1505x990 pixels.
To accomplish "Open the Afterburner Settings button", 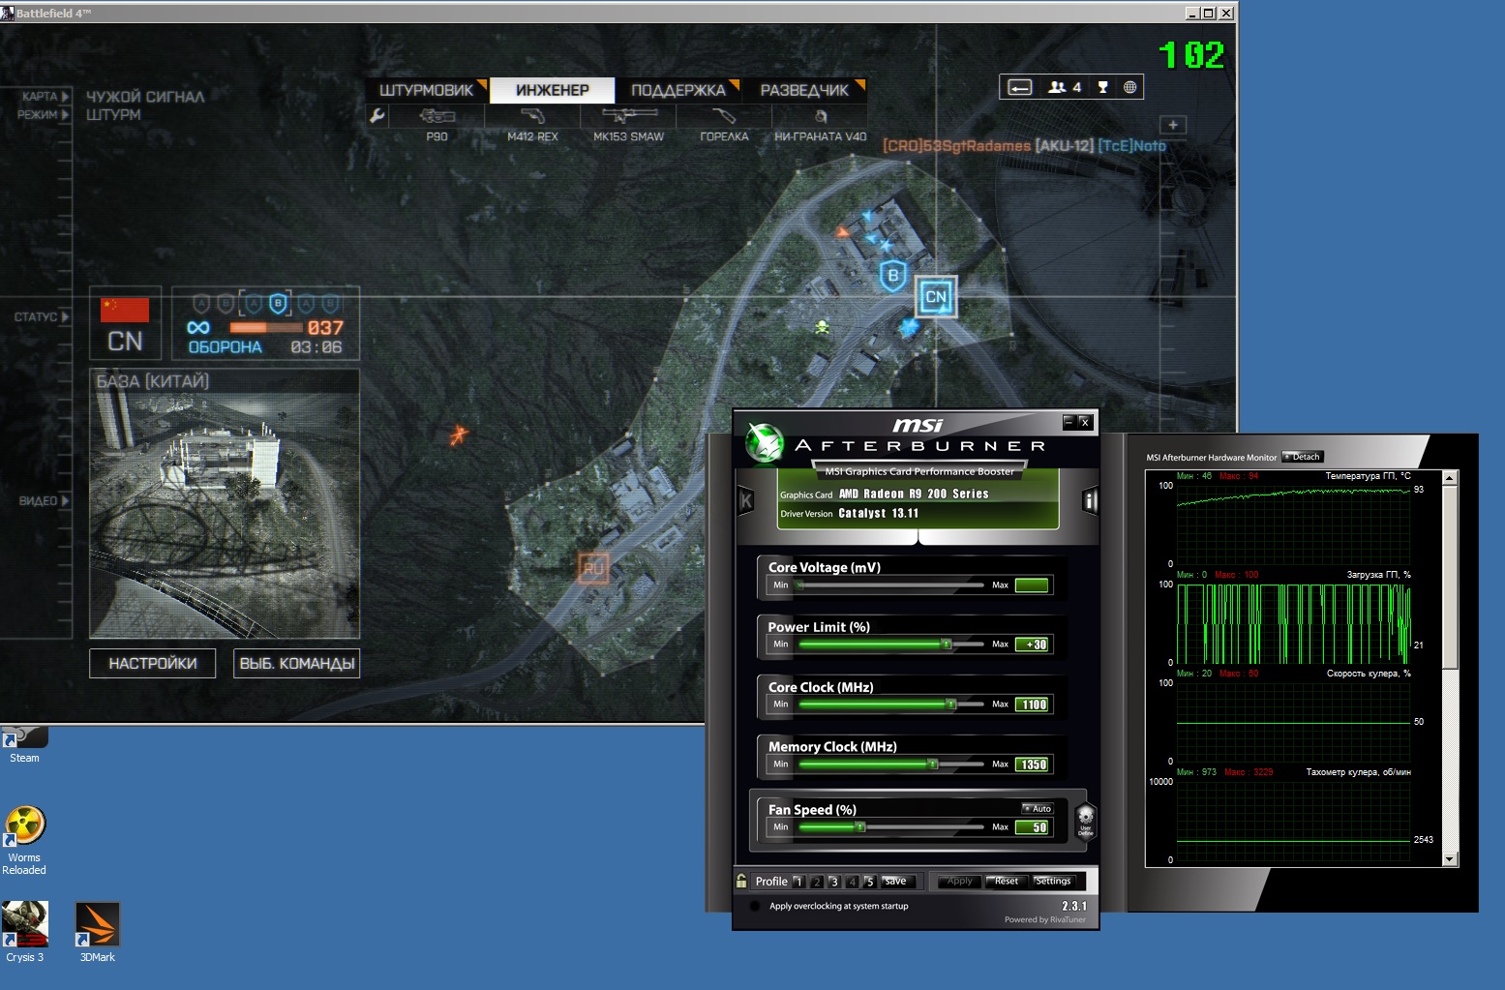I will pyautogui.click(x=1053, y=882).
